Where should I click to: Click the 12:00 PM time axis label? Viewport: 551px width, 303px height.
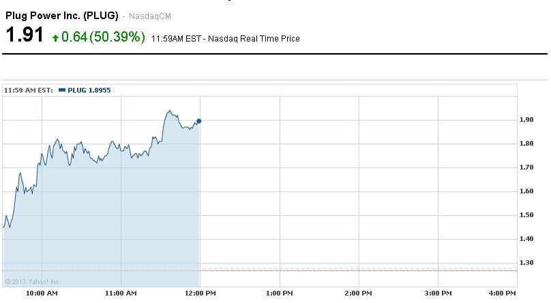200,293
